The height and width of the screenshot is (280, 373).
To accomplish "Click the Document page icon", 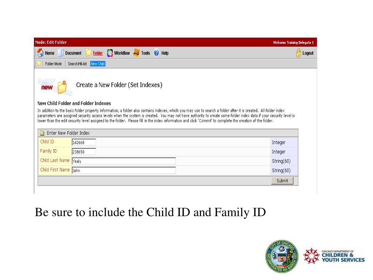I will (61, 53).
